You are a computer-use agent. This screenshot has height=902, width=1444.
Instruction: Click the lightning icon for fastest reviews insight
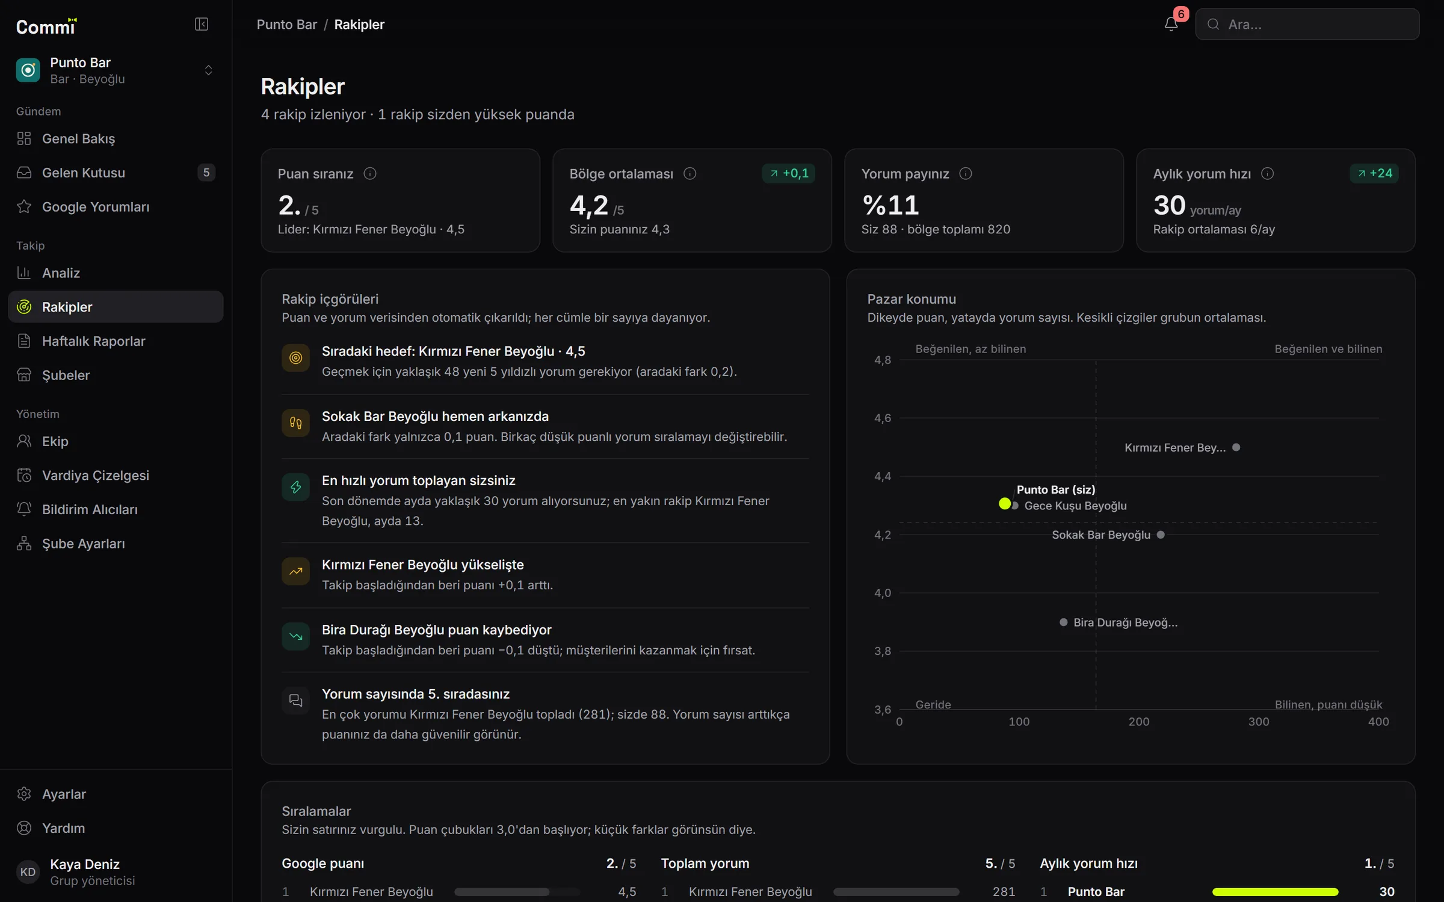295,487
